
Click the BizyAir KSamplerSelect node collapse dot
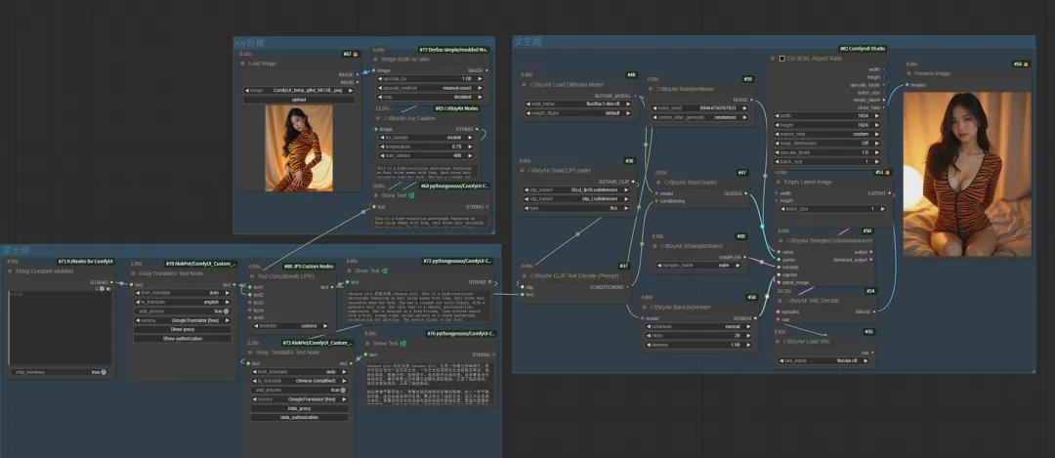click(x=656, y=249)
